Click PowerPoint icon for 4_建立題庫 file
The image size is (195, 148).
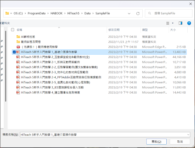click(18, 92)
